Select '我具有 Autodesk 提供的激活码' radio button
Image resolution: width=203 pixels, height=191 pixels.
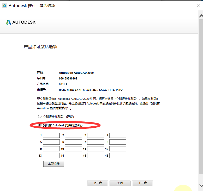coord(40,125)
